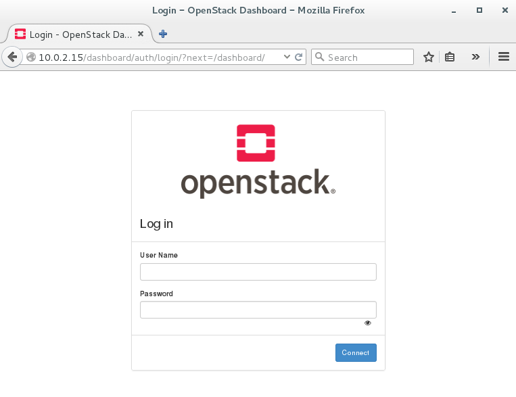
Task: Click the Password label
Action: 156,294
